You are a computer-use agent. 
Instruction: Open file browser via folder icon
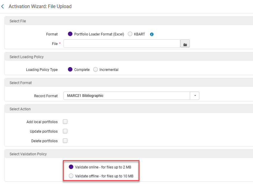click(185, 44)
